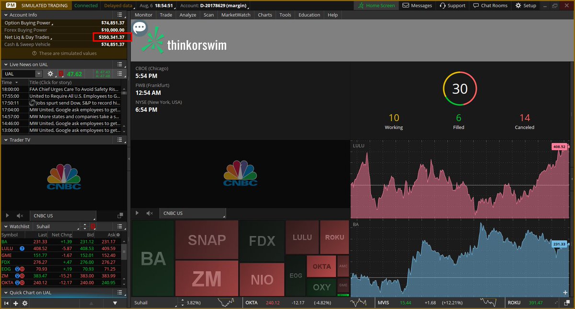Open the MarketWatch tab

tap(236, 15)
